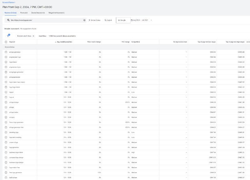Sort by the Keyword column header
250x180 pixels.
12,42
